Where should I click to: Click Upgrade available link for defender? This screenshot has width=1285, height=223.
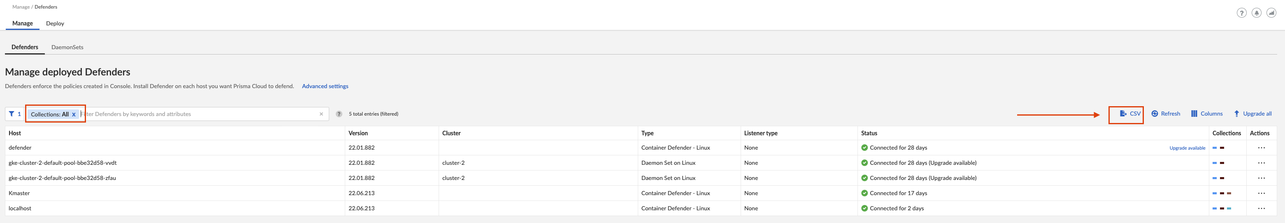coord(1187,148)
